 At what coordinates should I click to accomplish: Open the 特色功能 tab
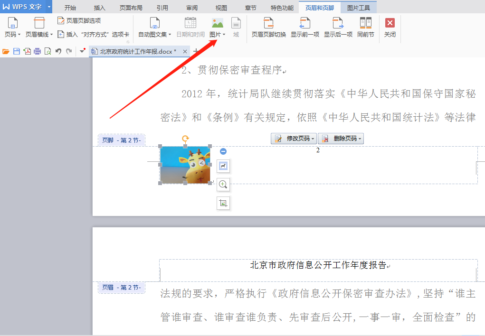(282, 8)
